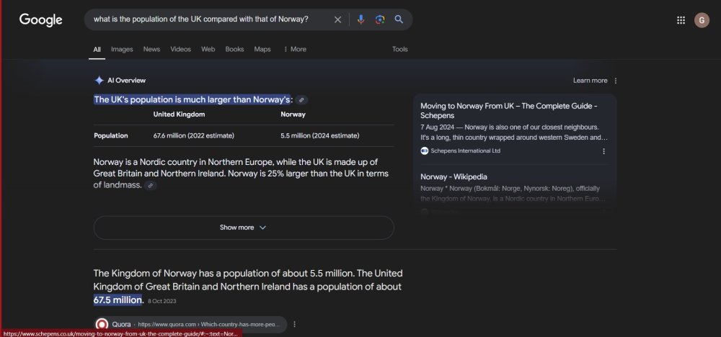The height and width of the screenshot is (337, 721).
Task: Expand AI Overview with Show more
Action: point(244,228)
